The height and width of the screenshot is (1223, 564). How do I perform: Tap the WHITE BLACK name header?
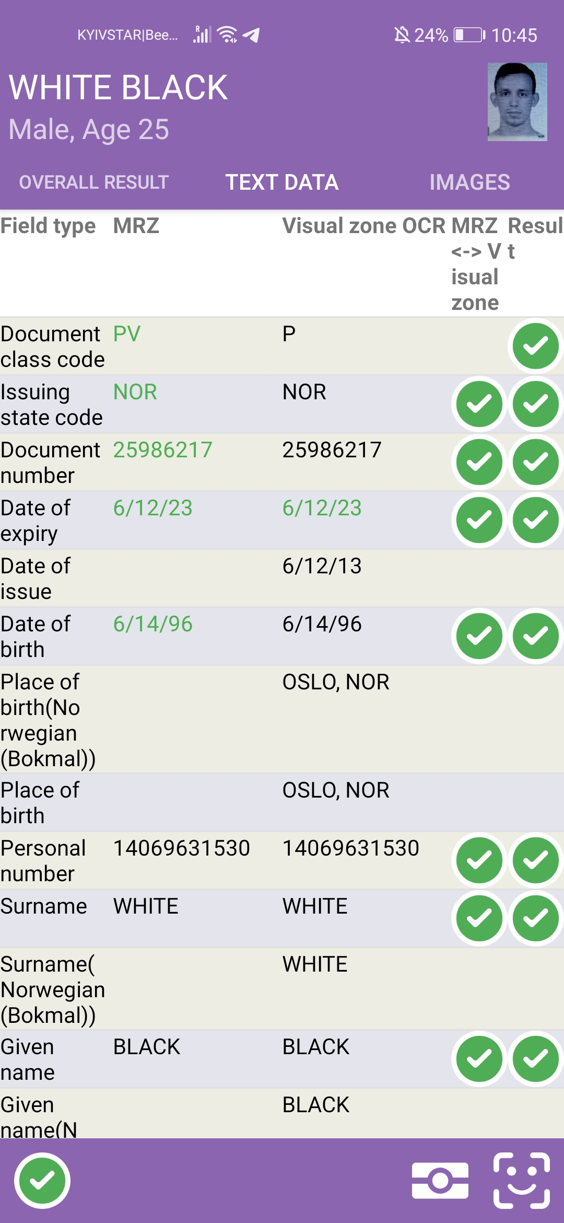coord(119,87)
